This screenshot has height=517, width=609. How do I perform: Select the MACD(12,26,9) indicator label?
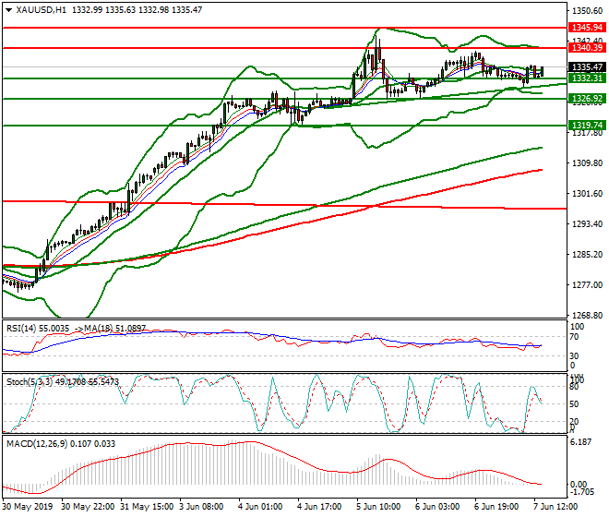(37, 444)
